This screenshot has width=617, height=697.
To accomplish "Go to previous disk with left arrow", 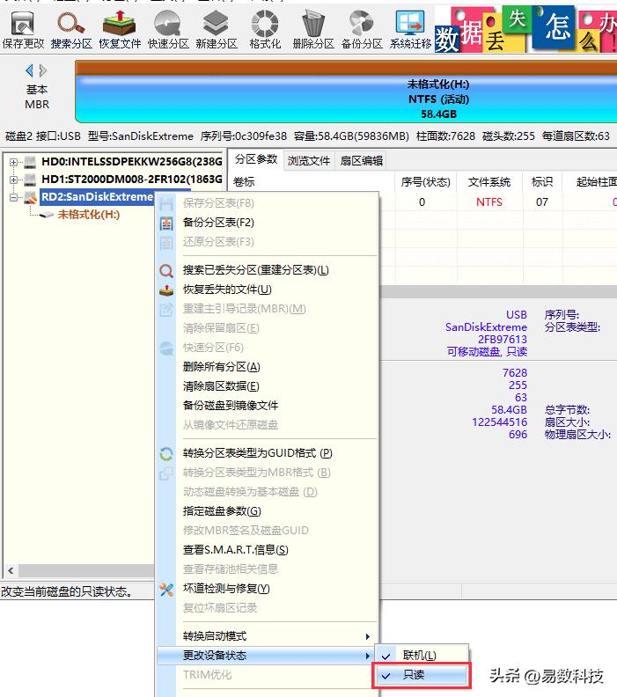I will click(x=29, y=70).
